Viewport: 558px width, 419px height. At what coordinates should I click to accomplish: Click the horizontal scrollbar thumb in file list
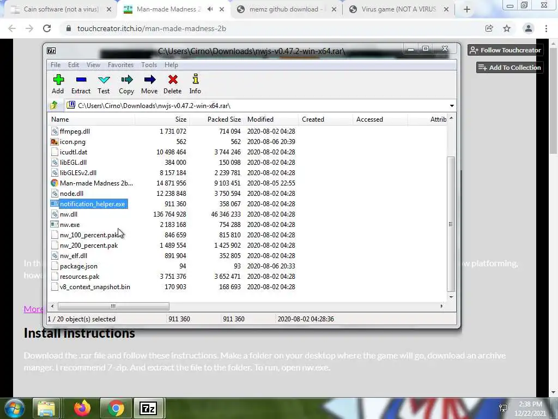pyautogui.click(x=113, y=306)
